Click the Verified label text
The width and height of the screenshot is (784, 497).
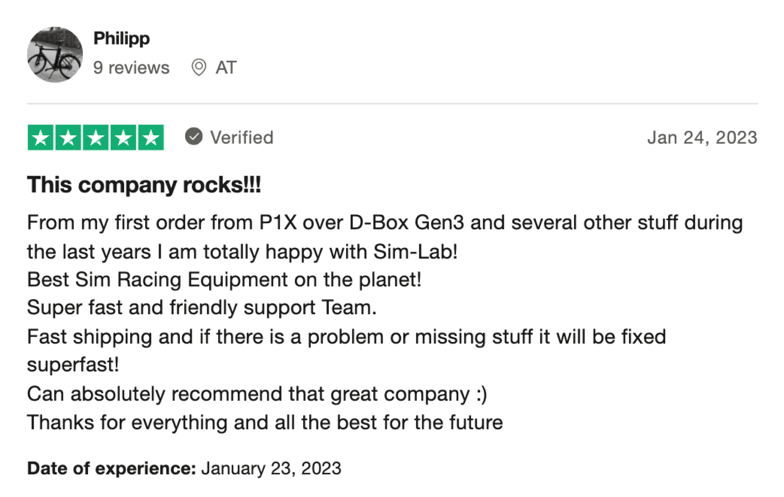(x=242, y=138)
